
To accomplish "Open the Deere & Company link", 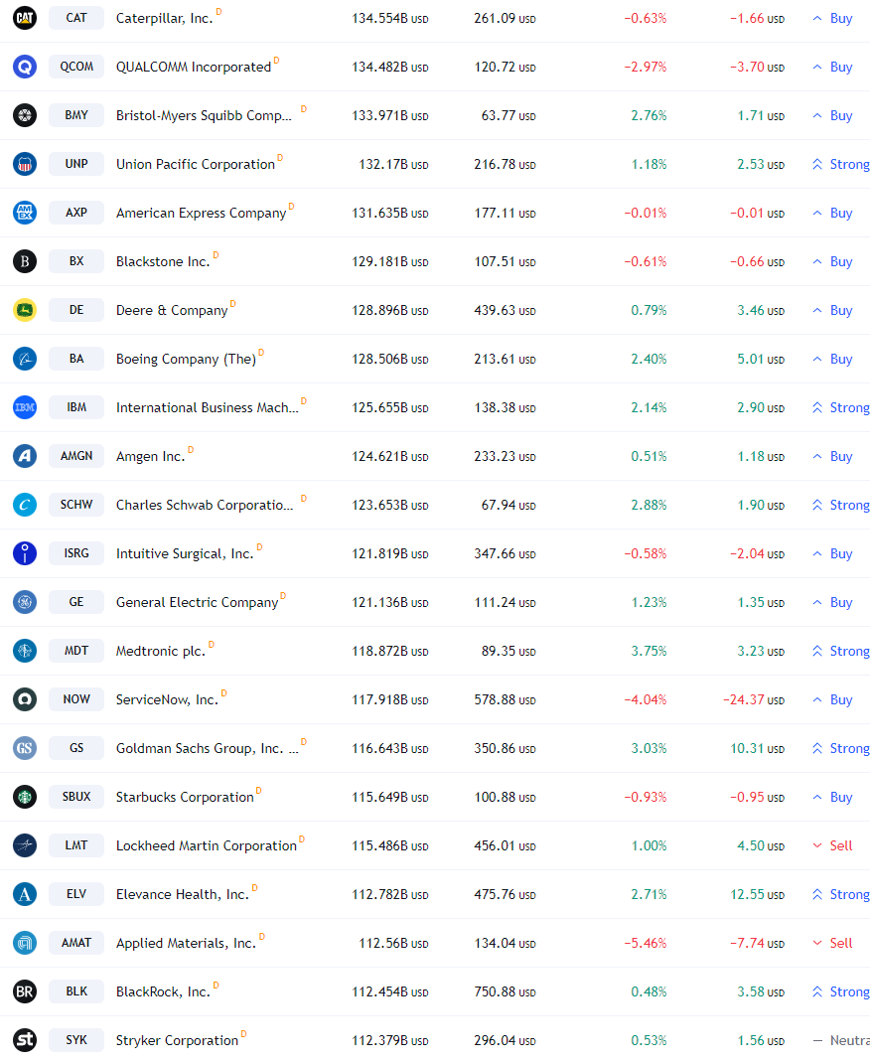I will (172, 311).
